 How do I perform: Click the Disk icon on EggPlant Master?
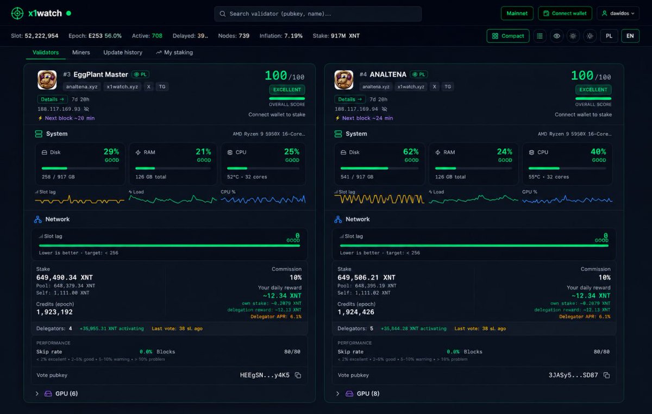point(45,153)
